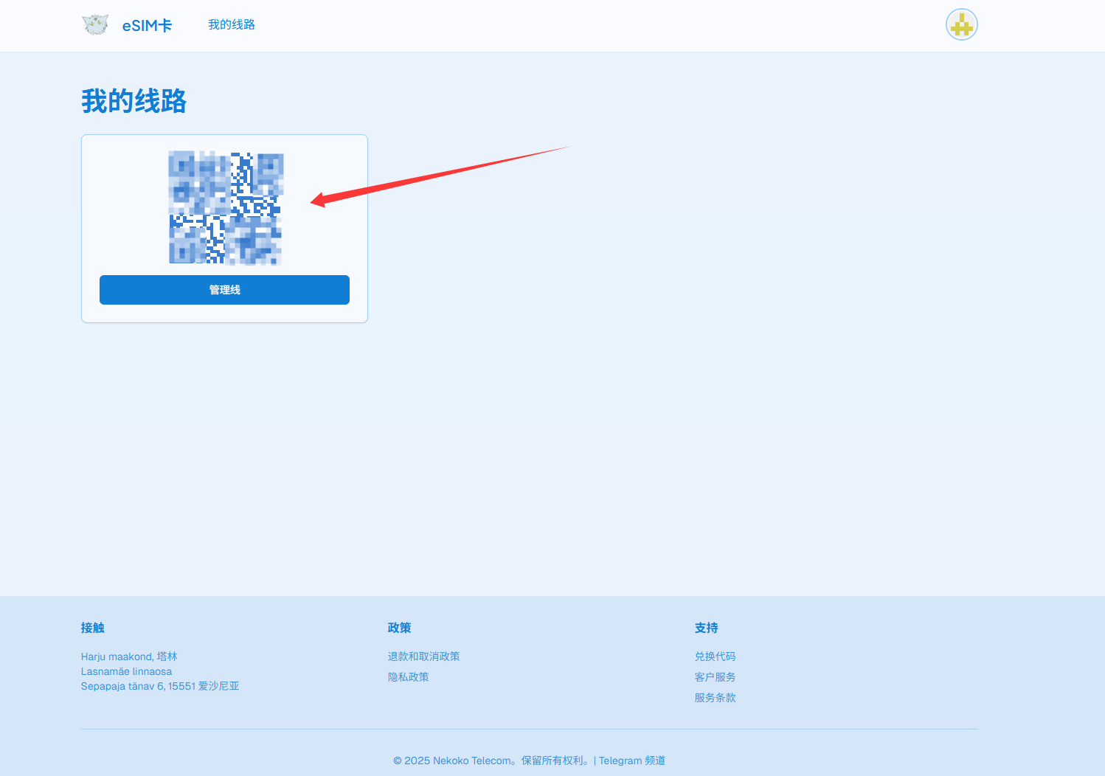Open the user avatar profile icon
Image resolution: width=1105 pixels, height=776 pixels.
click(961, 25)
